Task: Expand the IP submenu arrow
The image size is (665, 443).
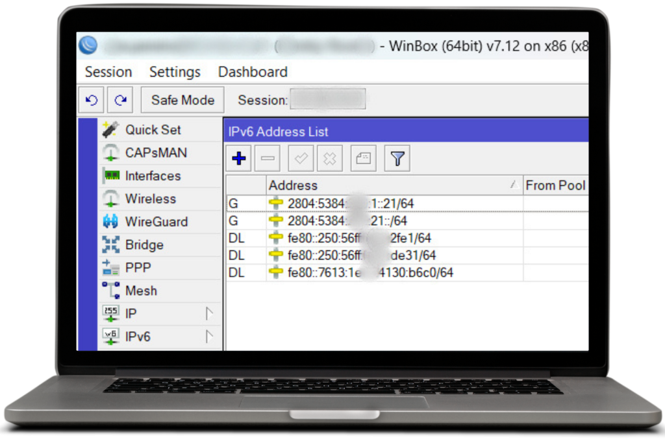Action: 209,313
